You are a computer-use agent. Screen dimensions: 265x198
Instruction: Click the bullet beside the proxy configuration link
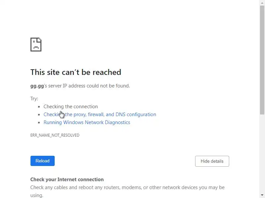[39, 115]
